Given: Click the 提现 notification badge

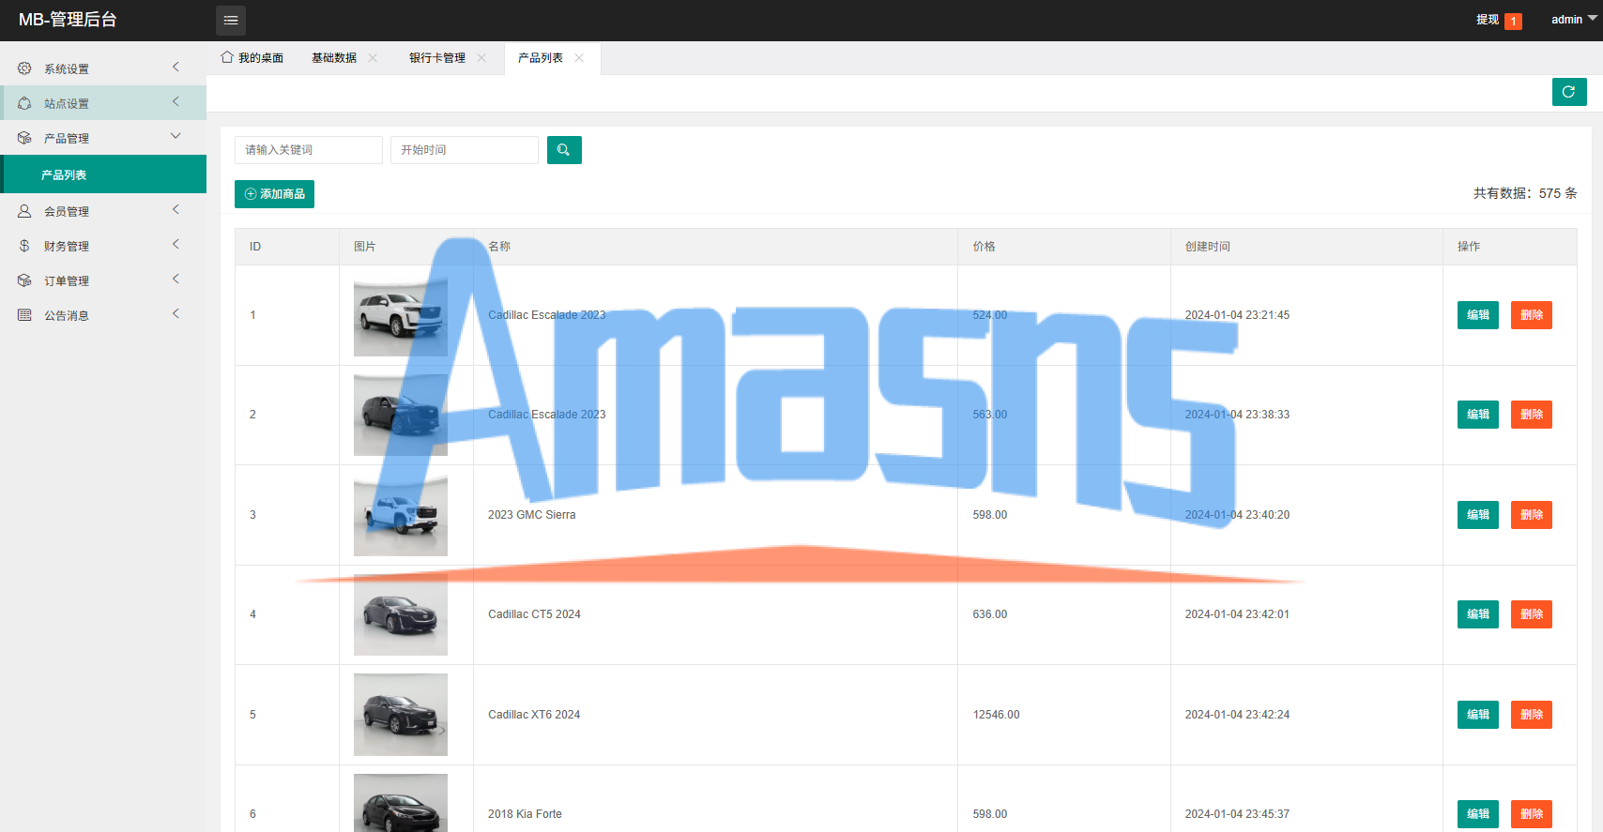Looking at the screenshot, I should [x=1513, y=21].
